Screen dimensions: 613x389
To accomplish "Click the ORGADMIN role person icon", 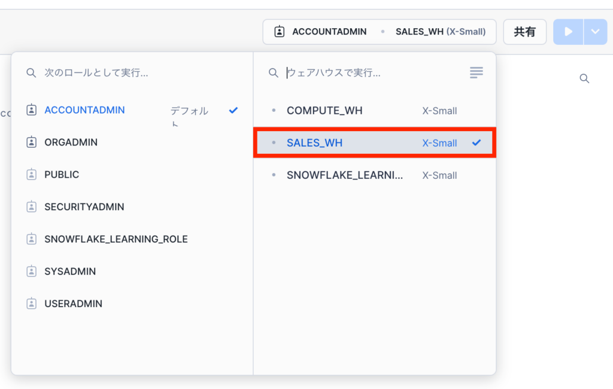I will (32, 142).
